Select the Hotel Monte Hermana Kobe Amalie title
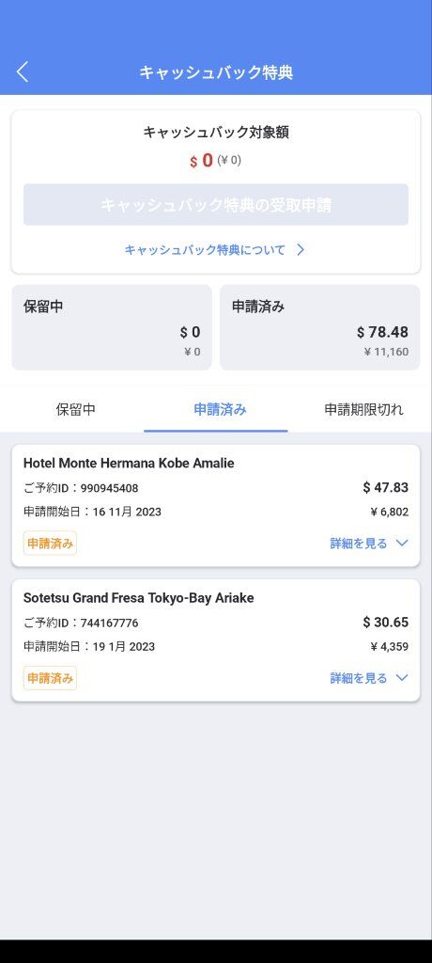 (129, 463)
